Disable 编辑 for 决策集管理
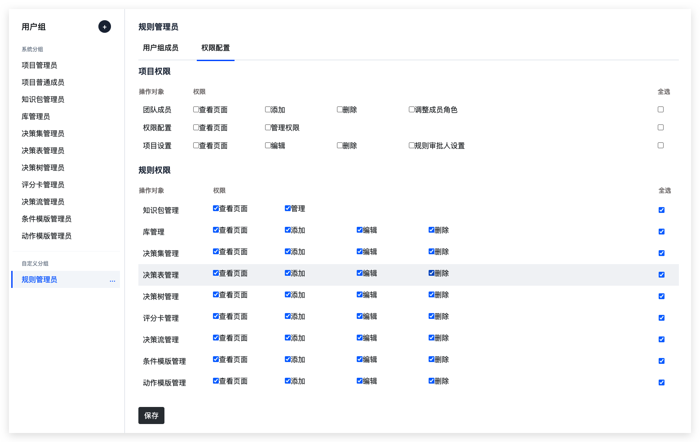 359,252
